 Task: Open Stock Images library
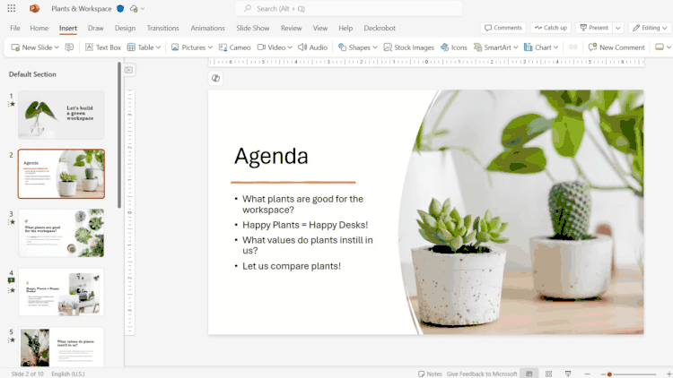click(409, 47)
